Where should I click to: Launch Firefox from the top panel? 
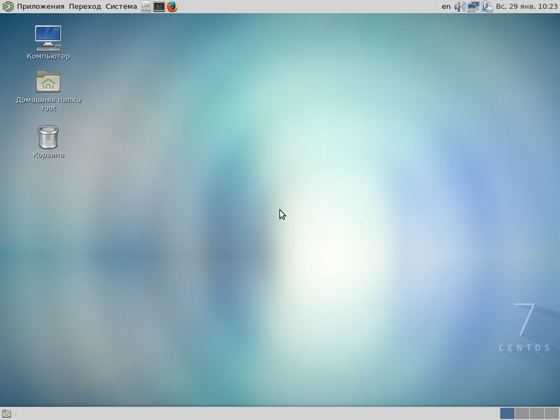tap(171, 7)
